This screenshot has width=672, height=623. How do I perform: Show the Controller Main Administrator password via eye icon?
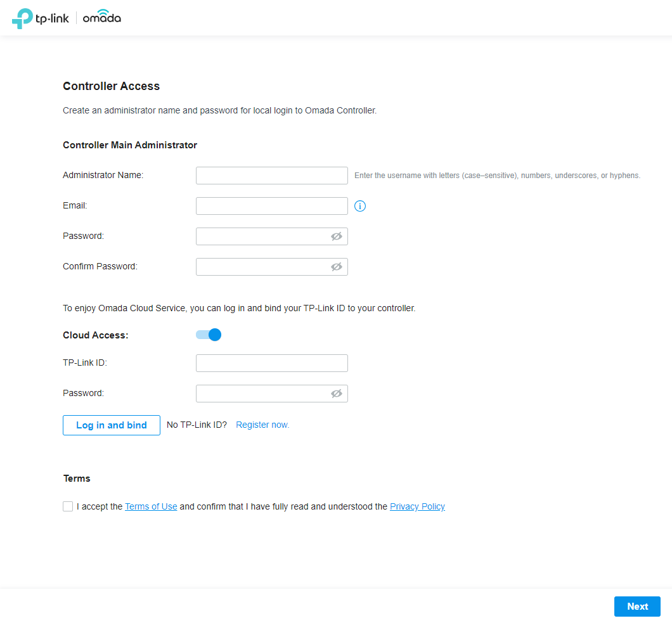[336, 236]
